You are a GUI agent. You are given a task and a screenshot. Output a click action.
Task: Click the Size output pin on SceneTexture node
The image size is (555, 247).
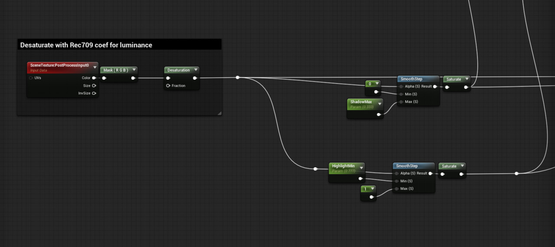coord(94,86)
